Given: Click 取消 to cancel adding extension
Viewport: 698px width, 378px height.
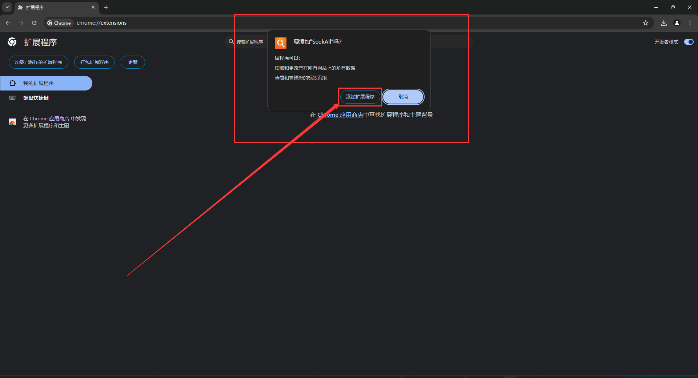Looking at the screenshot, I should (403, 97).
